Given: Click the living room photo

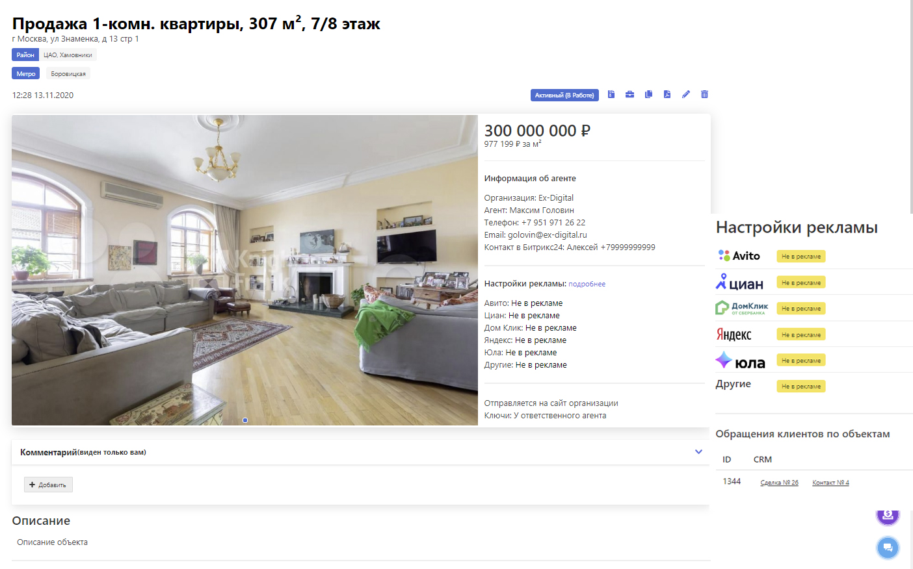Looking at the screenshot, I should point(245,270).
